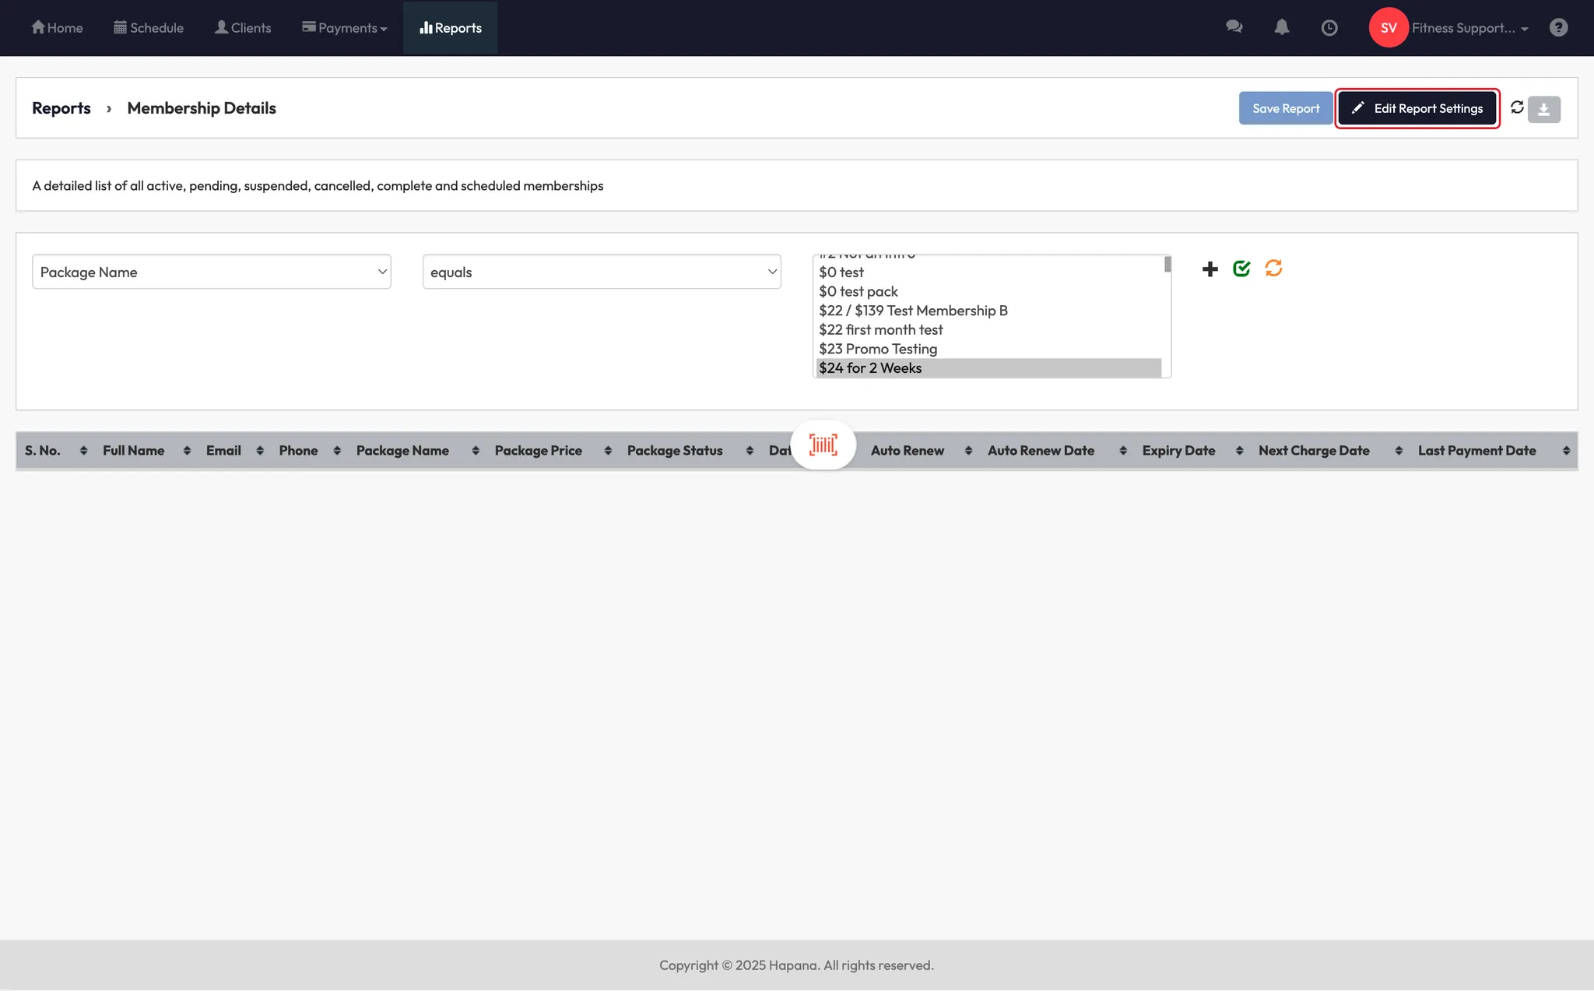Expand the Fitness Support account menu
Screen dimensions: 1594x991
1469,28
